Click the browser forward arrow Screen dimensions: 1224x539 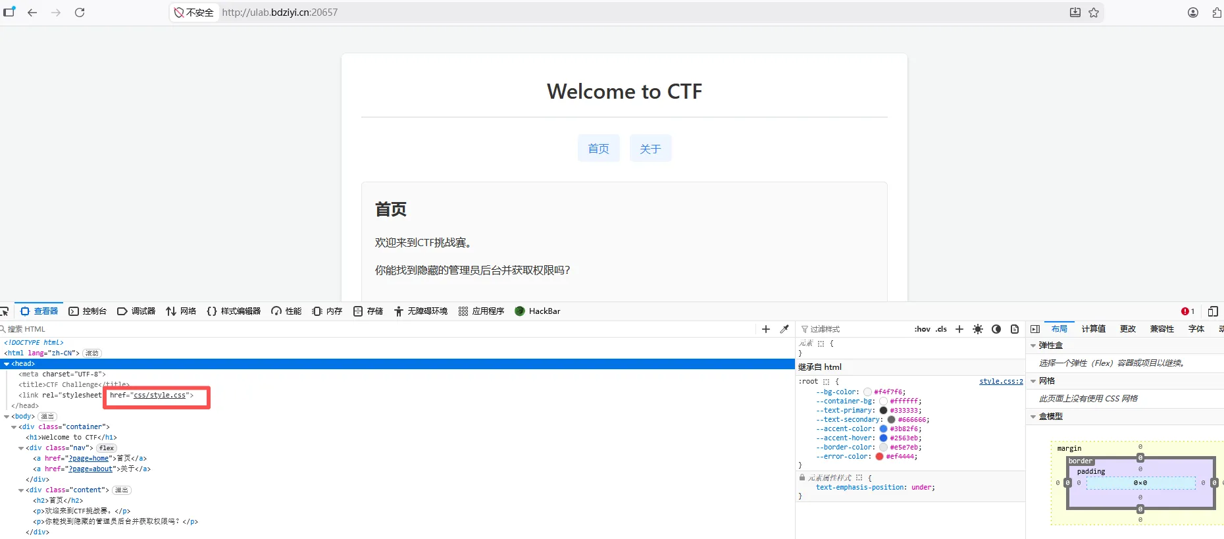56,13
